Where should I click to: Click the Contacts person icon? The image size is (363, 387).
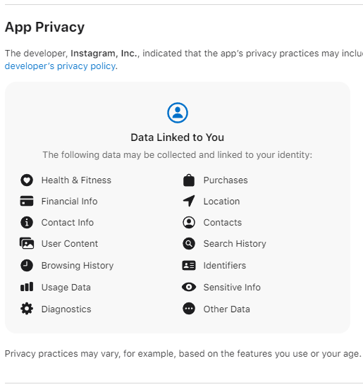click(x=189, y=222)
